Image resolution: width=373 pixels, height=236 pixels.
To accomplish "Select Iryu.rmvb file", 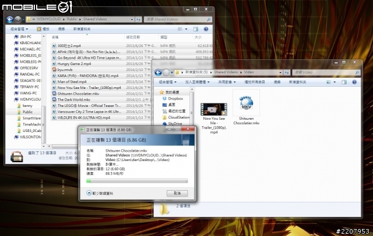I will pyautogui.click(x=65, y=70).
